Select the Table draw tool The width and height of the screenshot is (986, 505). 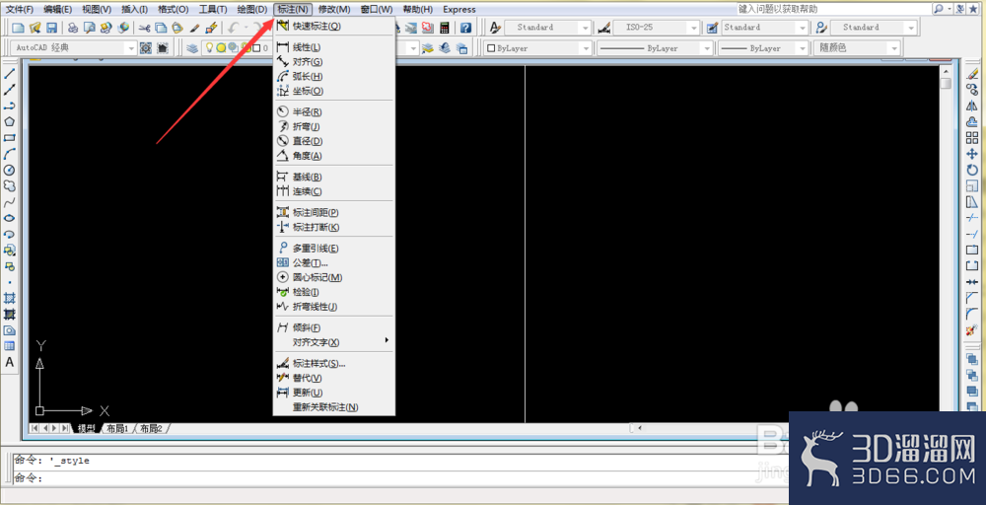click(10, 346)
